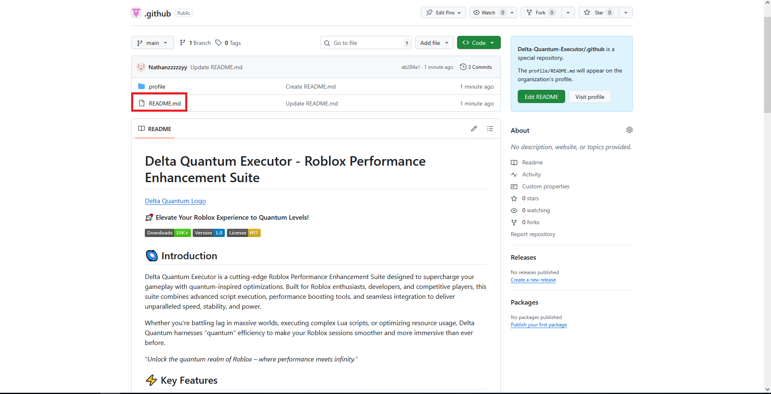Select the README tab
Image resolution: width=771 pixels, height=394 pixels.
(155, 129)
